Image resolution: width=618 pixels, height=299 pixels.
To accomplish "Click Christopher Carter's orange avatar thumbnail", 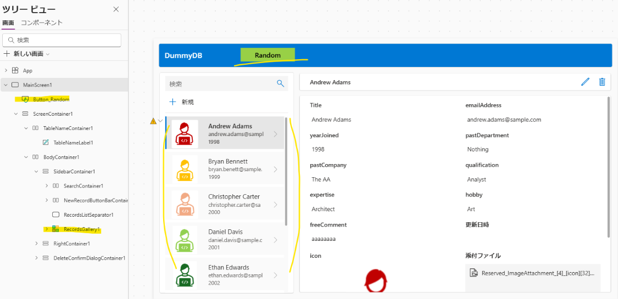I will click(185, 205).
